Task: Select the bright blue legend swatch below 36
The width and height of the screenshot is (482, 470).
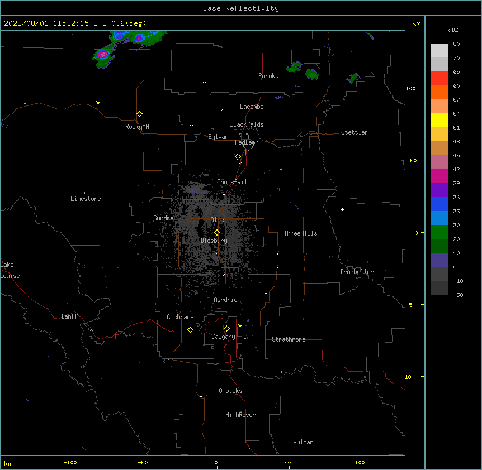Action: pos(440,204)
